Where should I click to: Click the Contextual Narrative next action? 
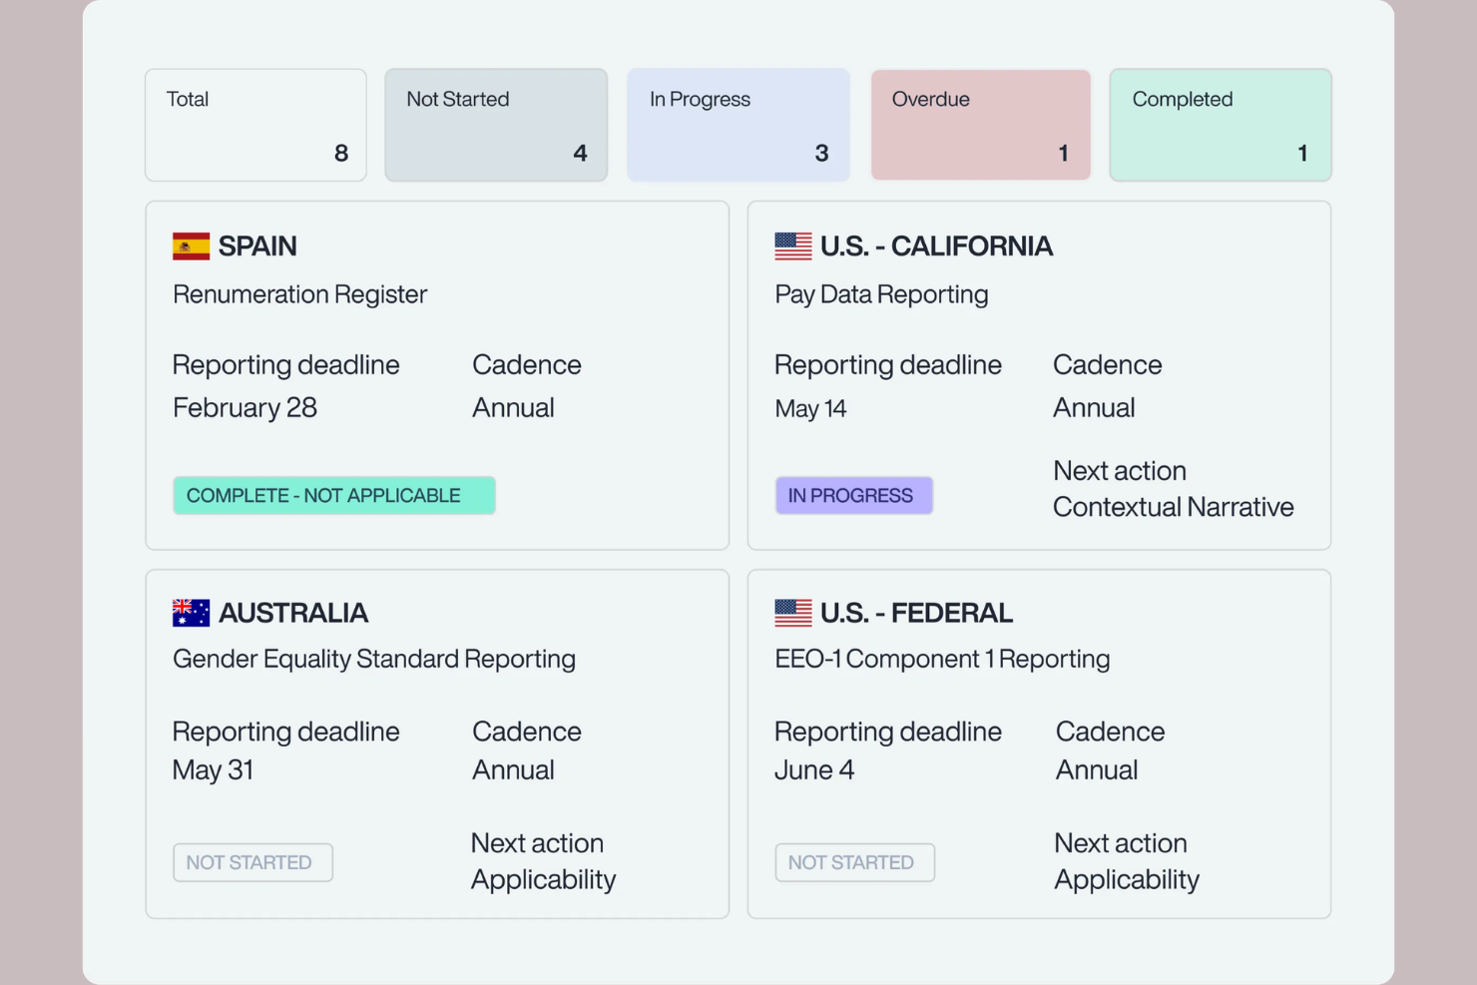coord(1174,507)
